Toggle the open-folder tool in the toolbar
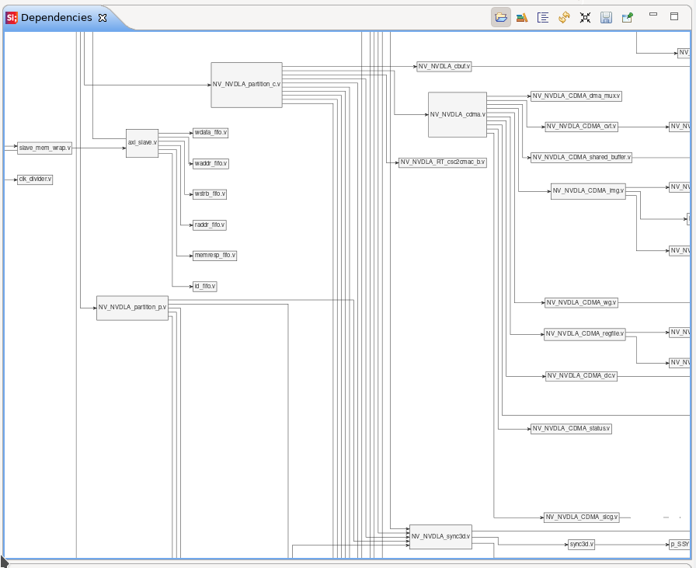696x568 pixels. [501, 16]
